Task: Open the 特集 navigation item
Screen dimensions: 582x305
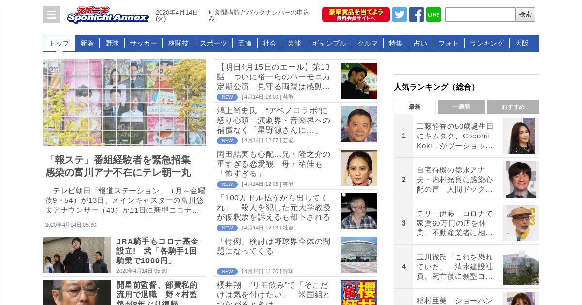Action: click(x=396, y=43)
